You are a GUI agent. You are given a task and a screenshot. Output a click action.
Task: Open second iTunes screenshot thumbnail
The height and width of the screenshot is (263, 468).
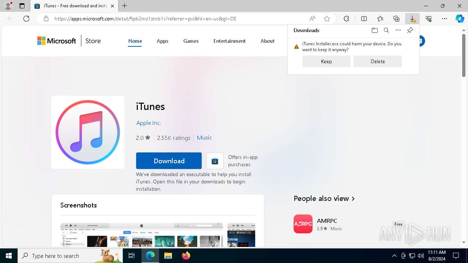(241, 235)
